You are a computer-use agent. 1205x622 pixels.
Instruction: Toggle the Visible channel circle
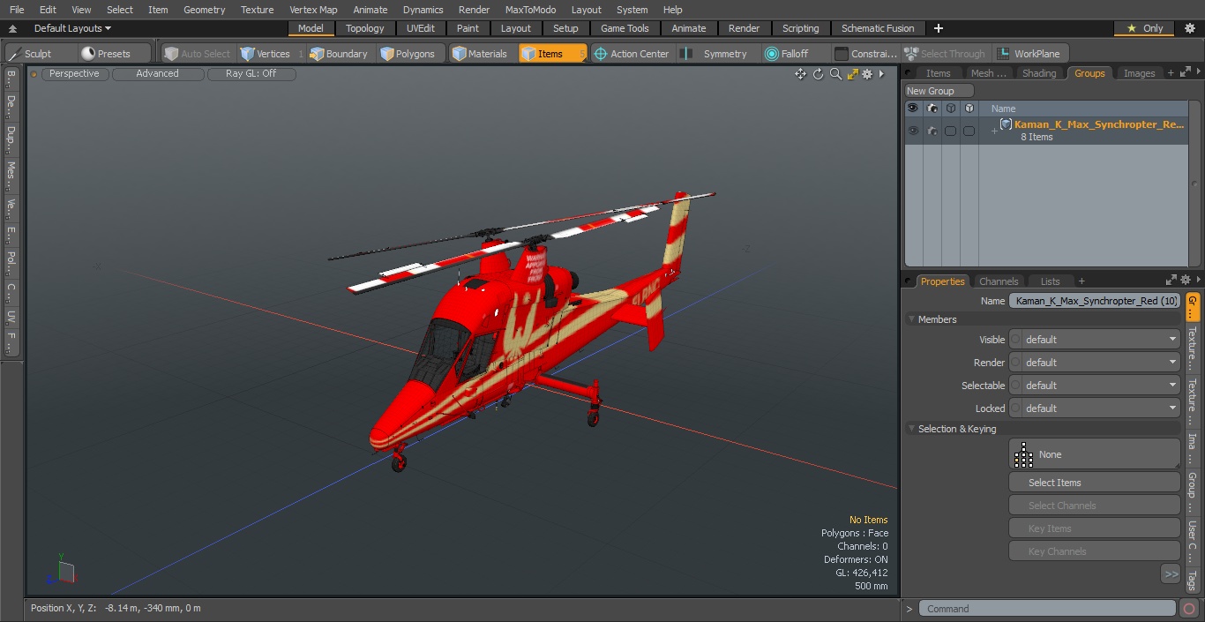(x=1015, y=340)
